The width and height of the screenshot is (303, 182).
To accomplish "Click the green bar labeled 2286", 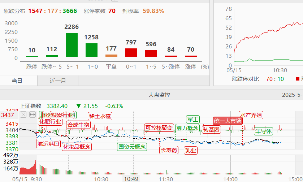I will (72, 45).
